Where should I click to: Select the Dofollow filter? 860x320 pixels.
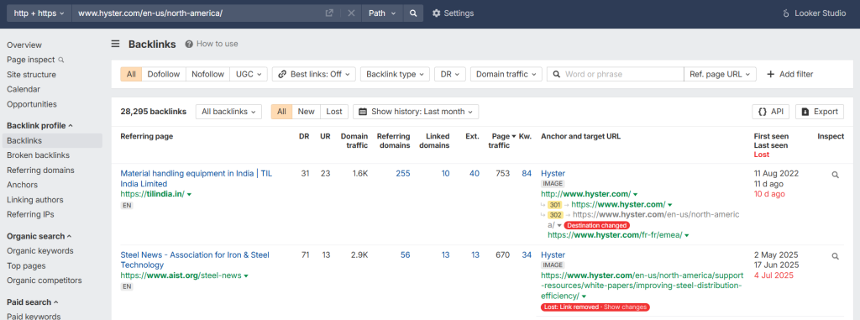pyautogui.click(x=164, y=74)
